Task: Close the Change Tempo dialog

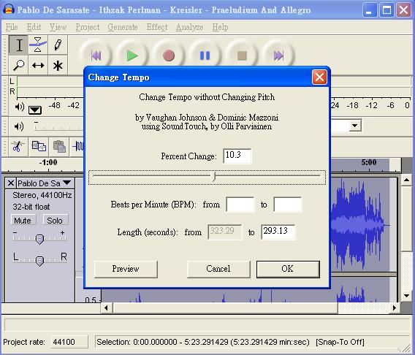Action: coord(319,77)
